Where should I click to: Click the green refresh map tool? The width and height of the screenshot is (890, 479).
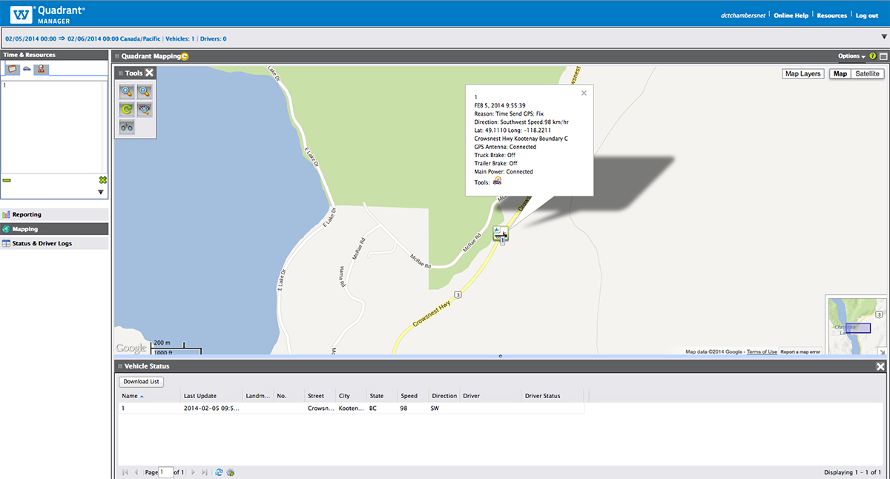point(127,109)
